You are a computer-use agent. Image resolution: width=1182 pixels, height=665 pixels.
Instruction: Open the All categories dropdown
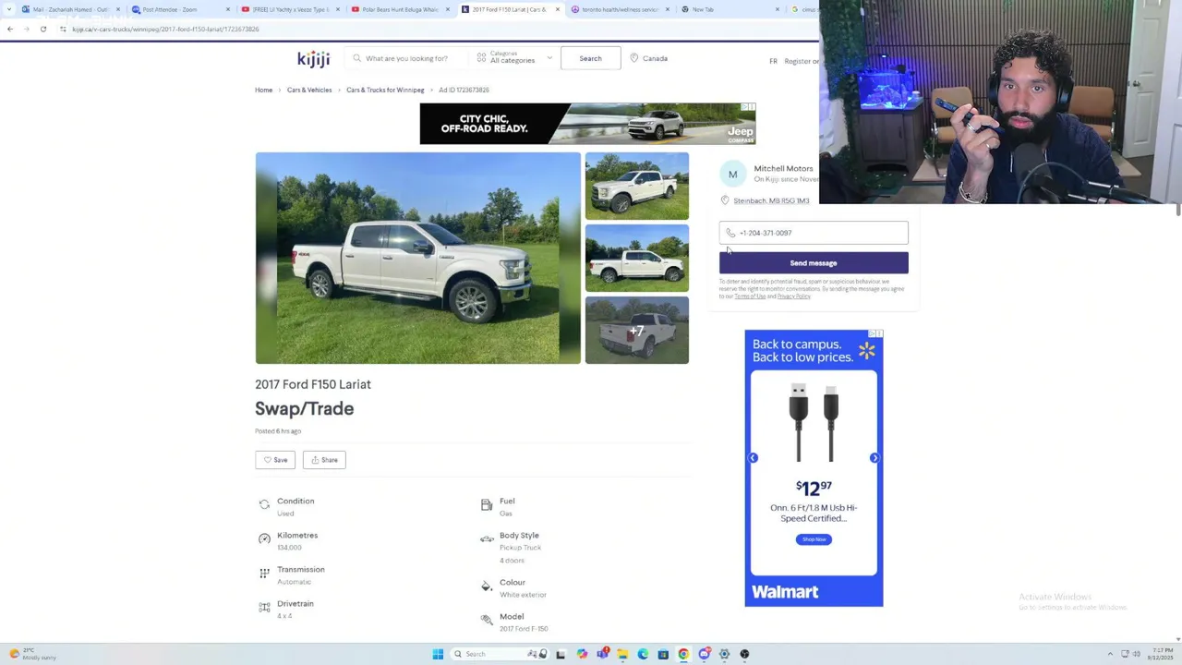(x=514, y=58)
